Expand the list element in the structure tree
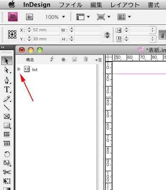This screenshot has width=166, height=190. pos(19,69)
